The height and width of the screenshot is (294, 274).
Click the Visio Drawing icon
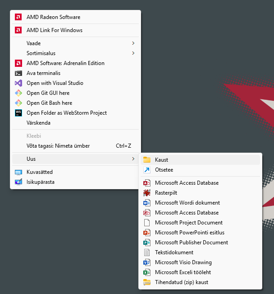(x=146, y=262)
